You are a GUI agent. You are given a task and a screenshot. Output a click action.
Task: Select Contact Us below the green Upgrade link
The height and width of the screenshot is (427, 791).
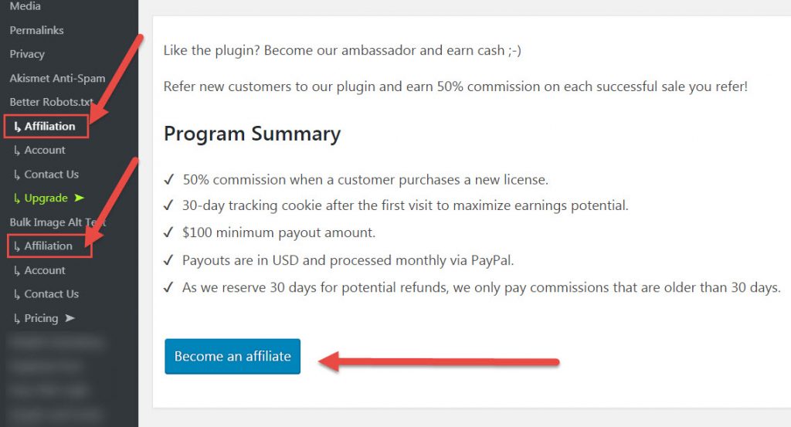coord(46,294)
